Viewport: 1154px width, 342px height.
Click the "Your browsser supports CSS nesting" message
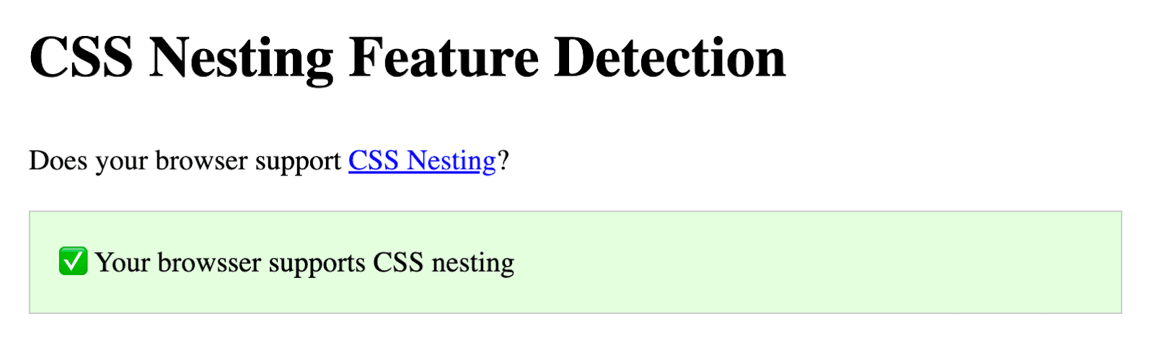pos(304,263)
